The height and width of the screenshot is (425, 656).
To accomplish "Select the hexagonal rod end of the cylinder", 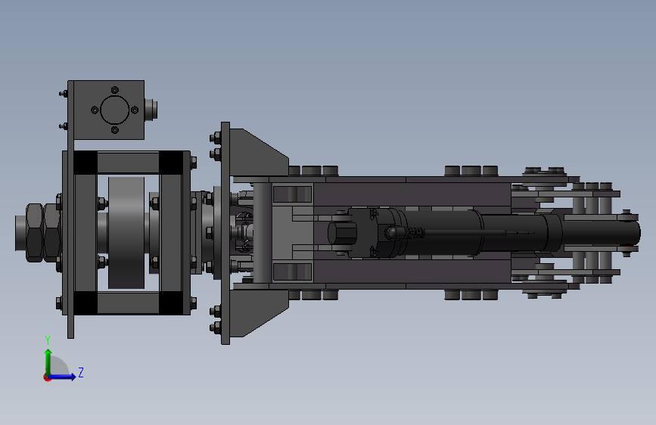I will 341,233.
